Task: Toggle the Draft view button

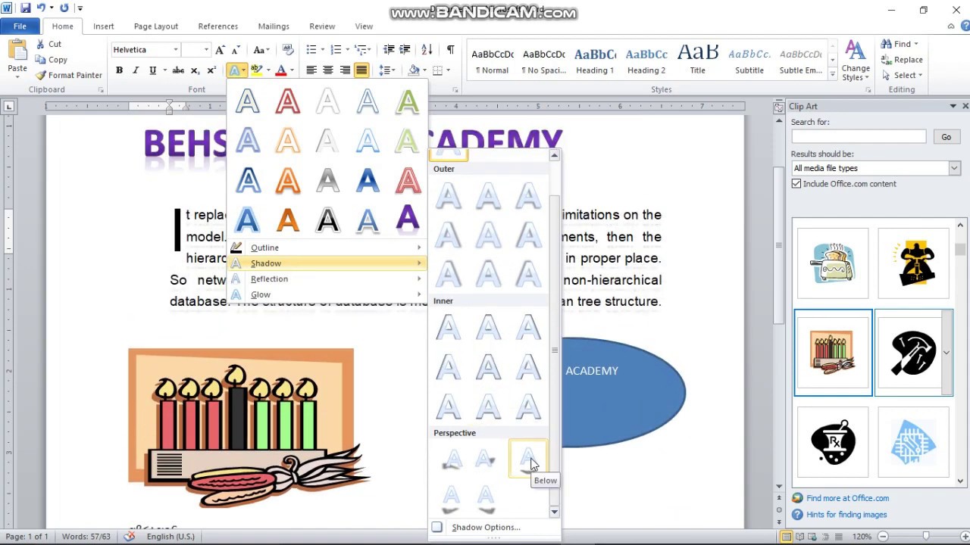Action: [x=839, y=537]
